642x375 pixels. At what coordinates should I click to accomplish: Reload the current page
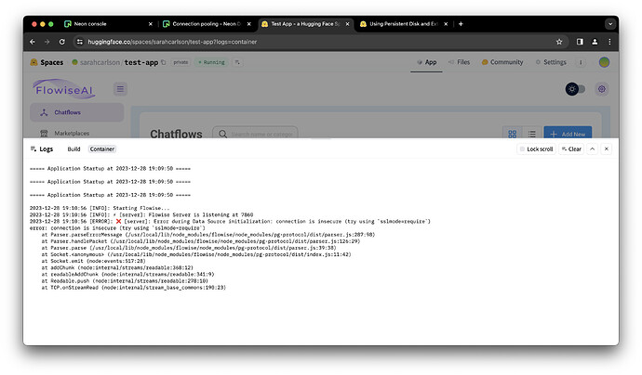[61, 42]
